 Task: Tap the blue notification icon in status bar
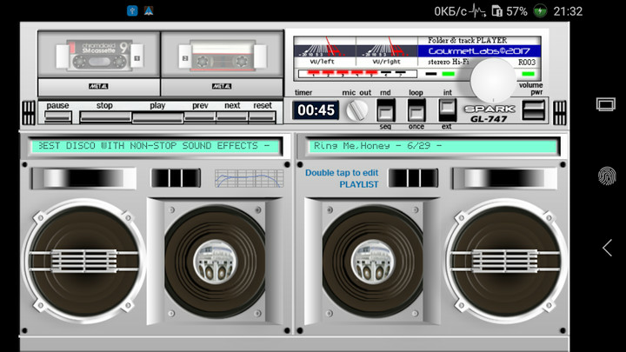132,10
